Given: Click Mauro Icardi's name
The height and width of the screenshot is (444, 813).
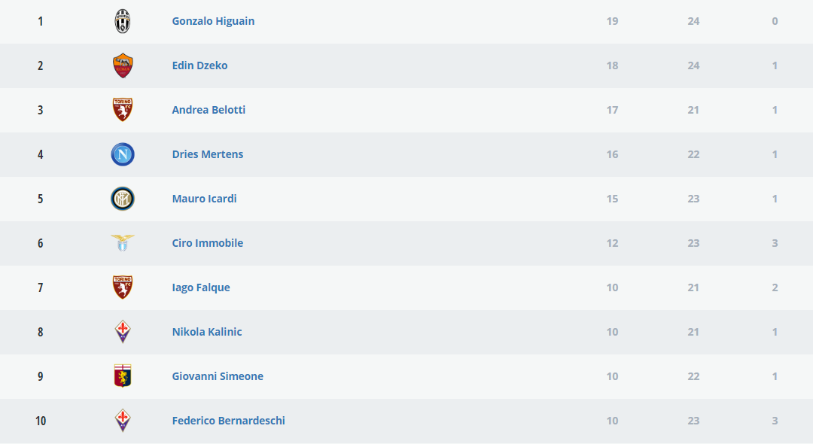Looking at the screenshot, I should 204,199.
